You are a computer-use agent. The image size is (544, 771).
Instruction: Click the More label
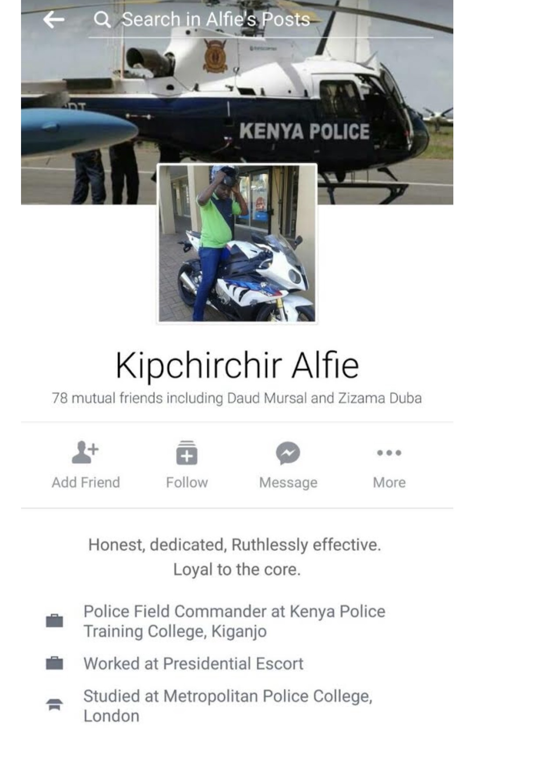(389, 482)
